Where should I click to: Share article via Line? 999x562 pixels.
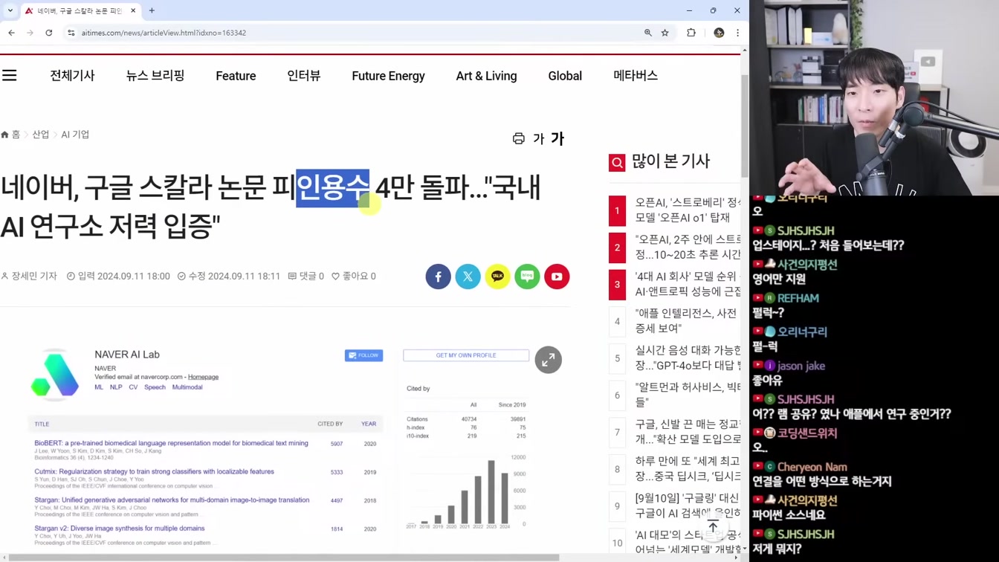[528, 277]
